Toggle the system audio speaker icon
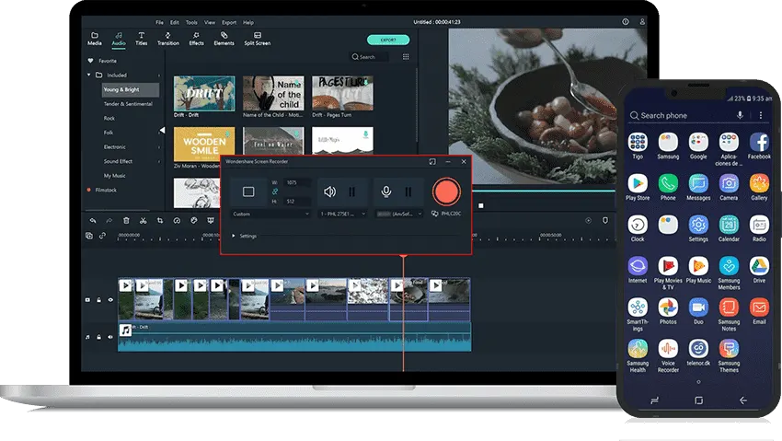Image resolution: width=782 pixels, height=441 pixels. [x=329, y=191]
